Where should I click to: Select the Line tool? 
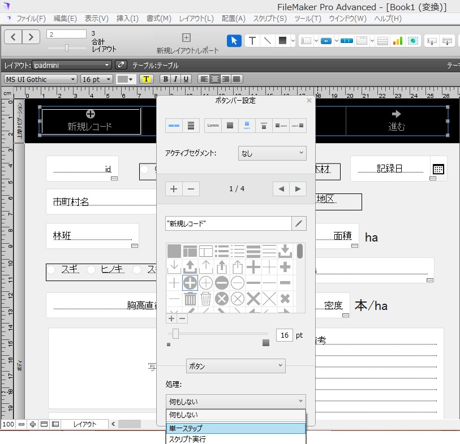pyautogui.click(x=267, y=41)
